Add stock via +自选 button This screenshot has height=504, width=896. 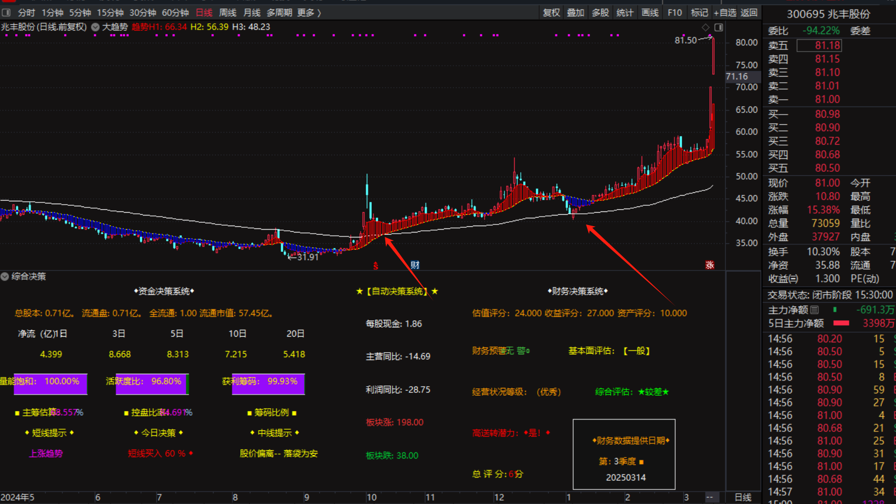point(725,12)
